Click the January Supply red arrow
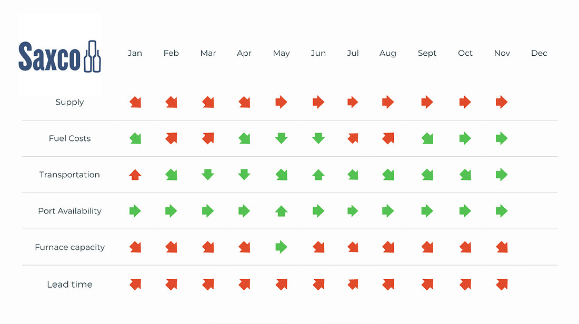This screenshot has width=579, height=324. [135, 102]
